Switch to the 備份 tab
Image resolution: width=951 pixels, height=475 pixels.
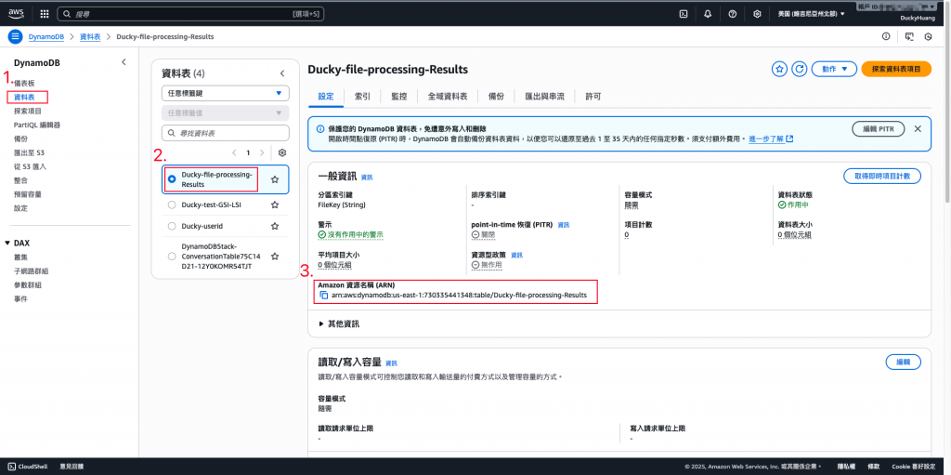(496, 96)
